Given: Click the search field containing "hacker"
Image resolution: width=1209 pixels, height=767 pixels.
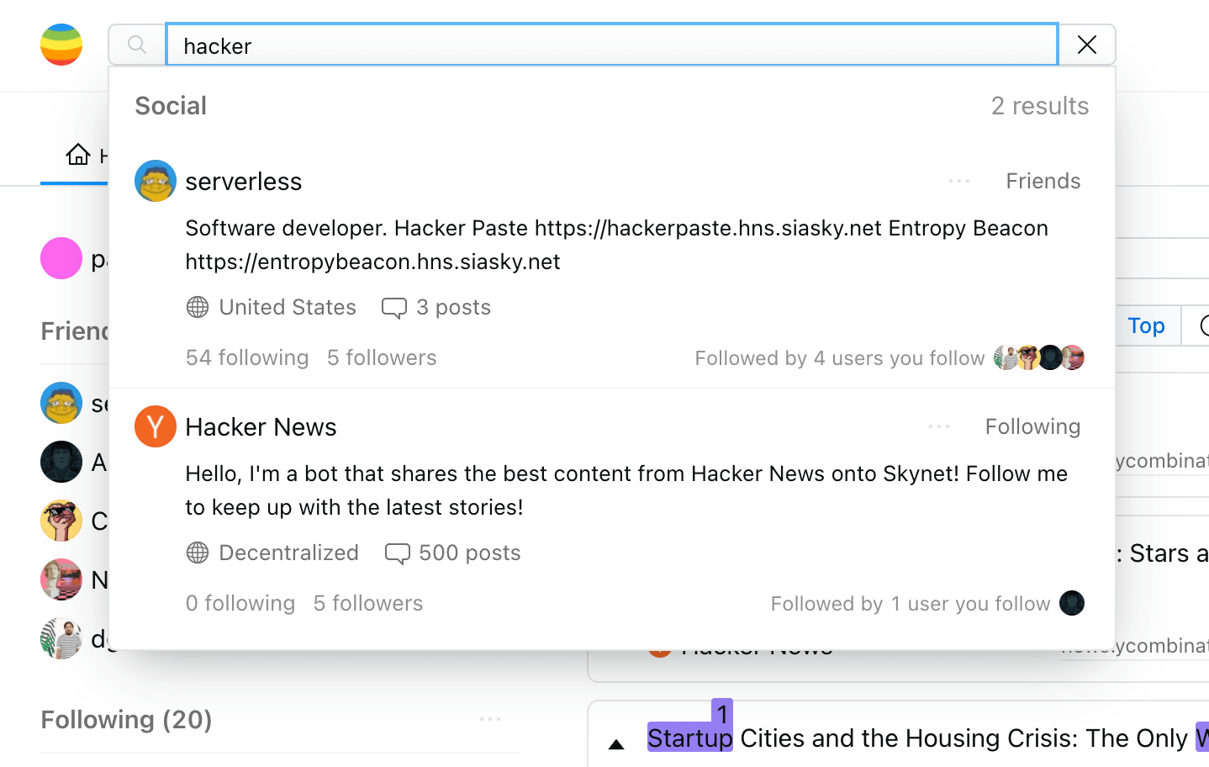Looking at the screenshot, I should pyautogui.click(x=612, y=45).
